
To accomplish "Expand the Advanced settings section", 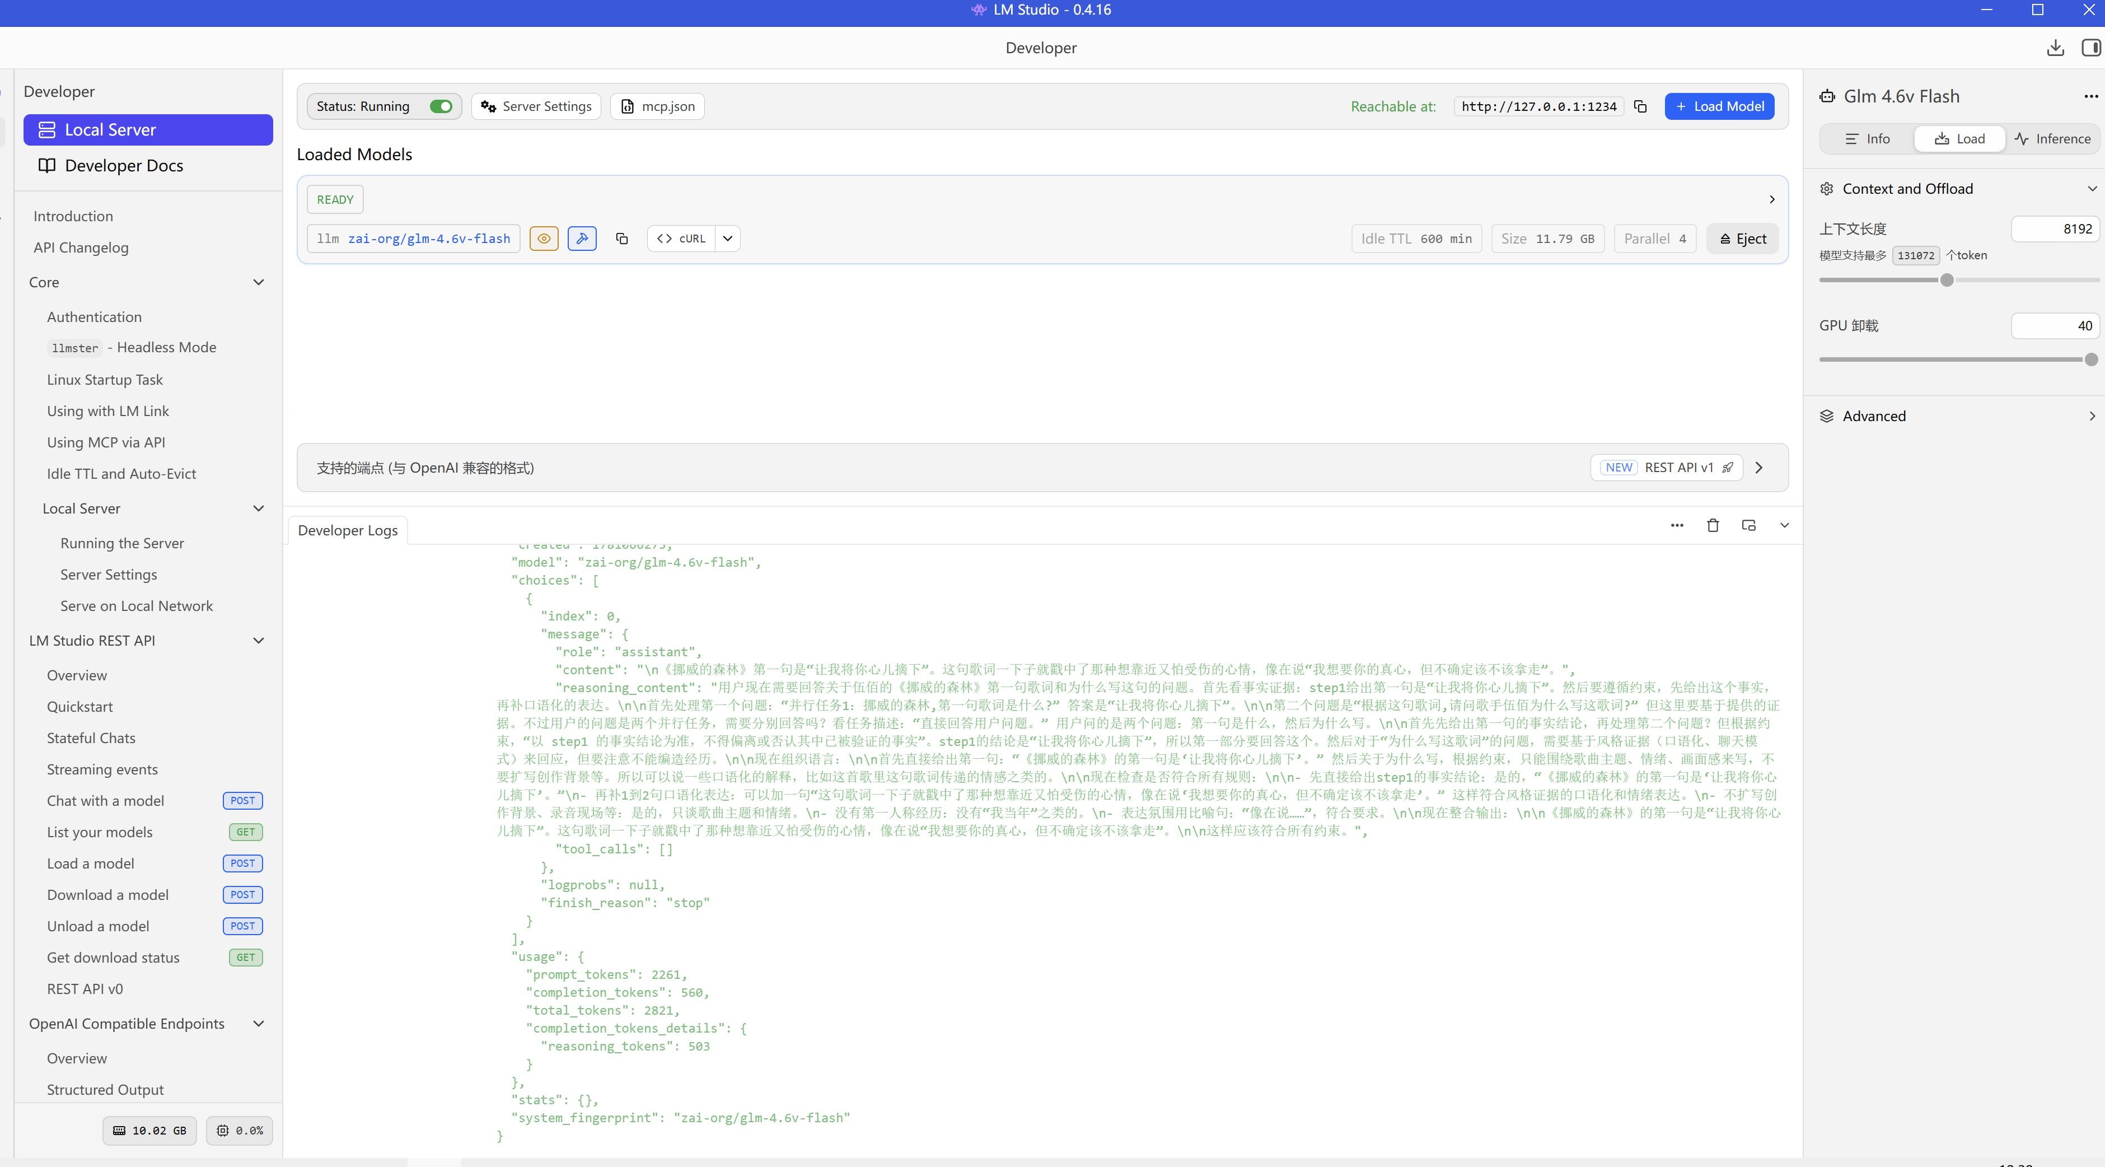I will coord(2092,416).
